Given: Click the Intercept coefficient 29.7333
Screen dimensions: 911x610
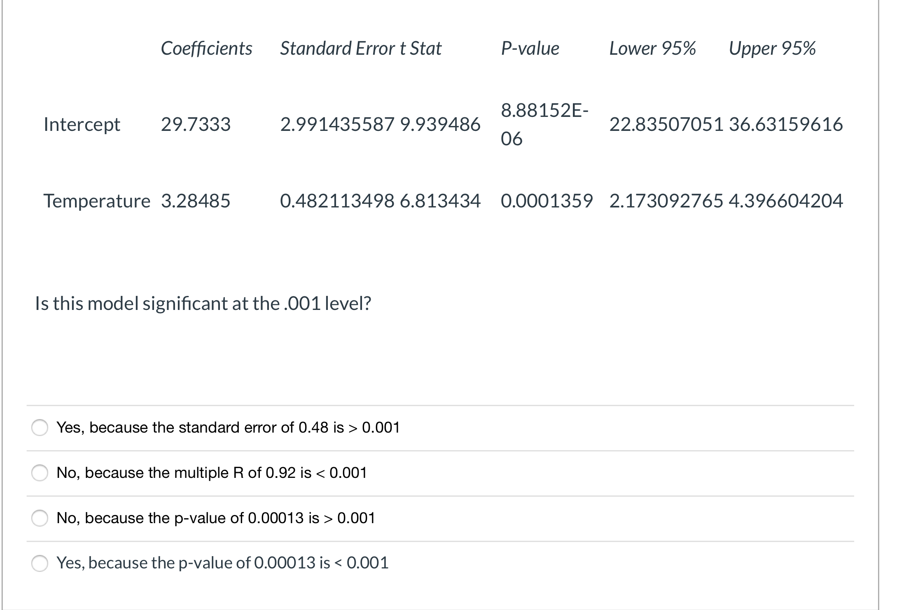Looking at the screenshot, I should coord(196,124).
